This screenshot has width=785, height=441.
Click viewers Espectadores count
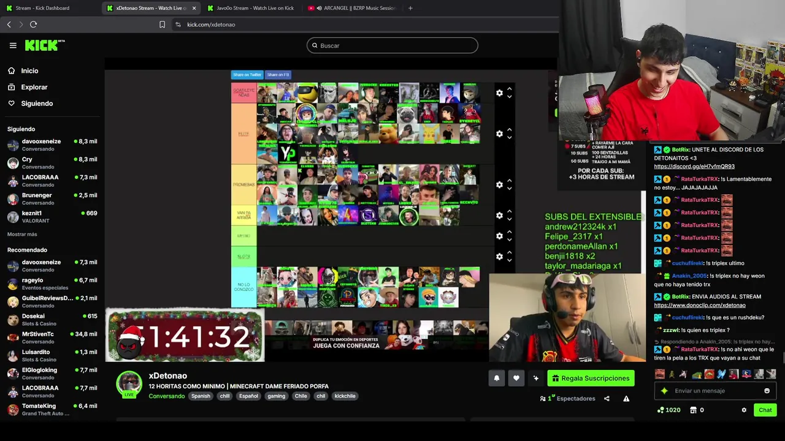(567, 399)
